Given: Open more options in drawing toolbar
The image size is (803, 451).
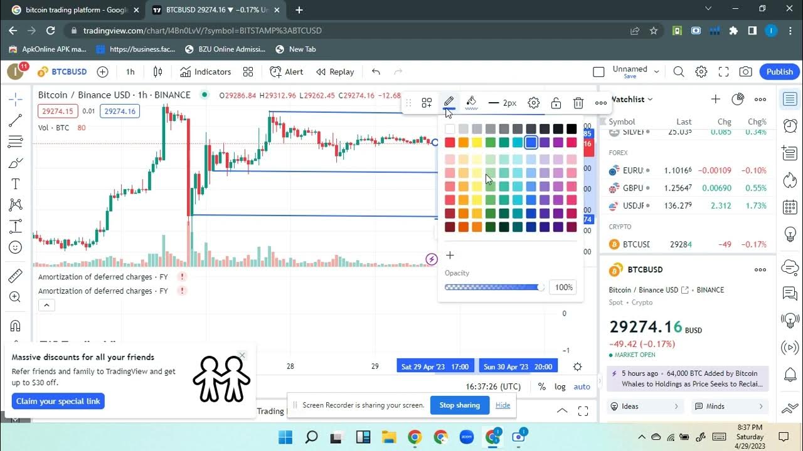Looking at the screenshot, I should click(x=601, y=103).
